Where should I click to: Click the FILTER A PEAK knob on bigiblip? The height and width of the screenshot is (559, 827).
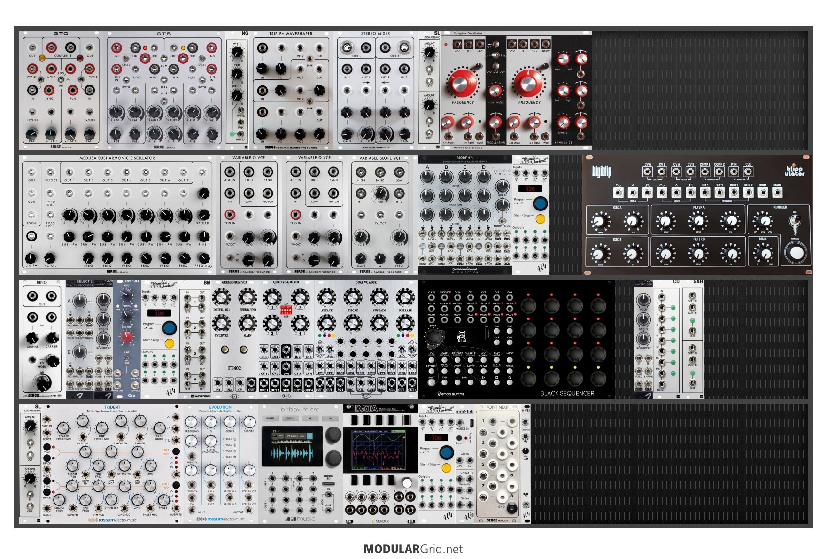pos(665,220)
